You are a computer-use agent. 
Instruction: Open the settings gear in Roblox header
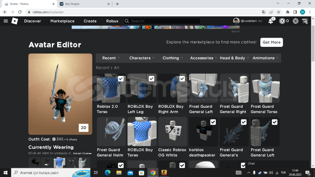[296, 21]
